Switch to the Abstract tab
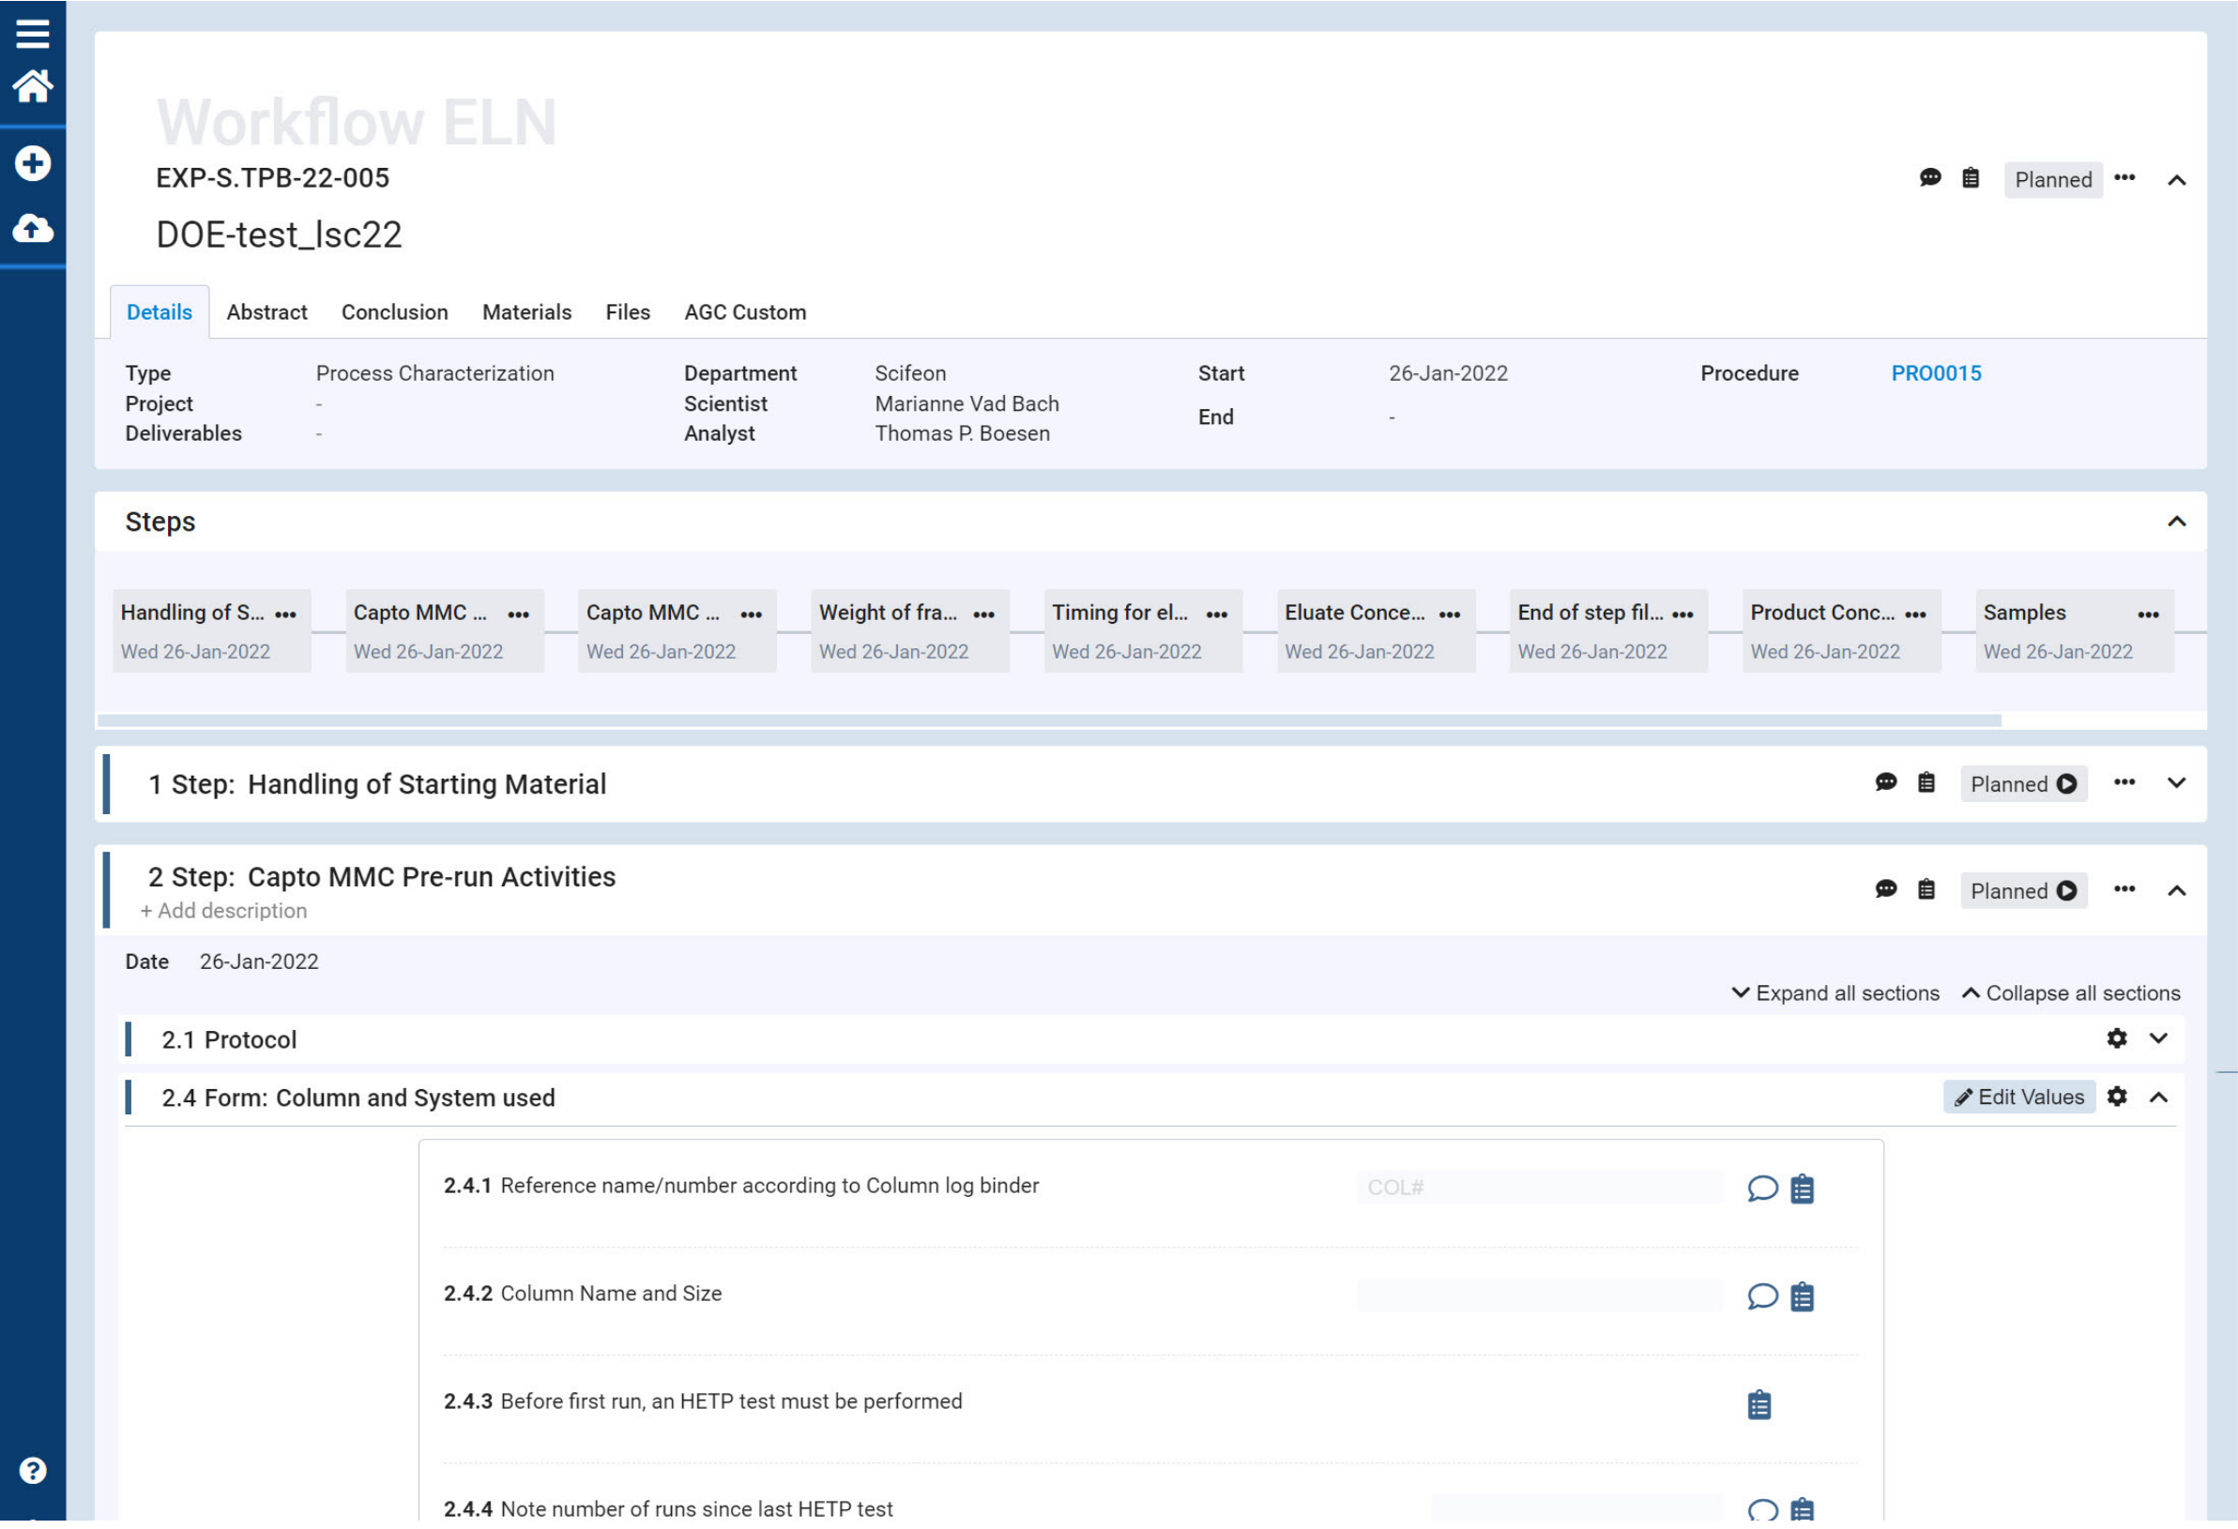Viewport: 2238px width, 1529px height. [266, 312]
